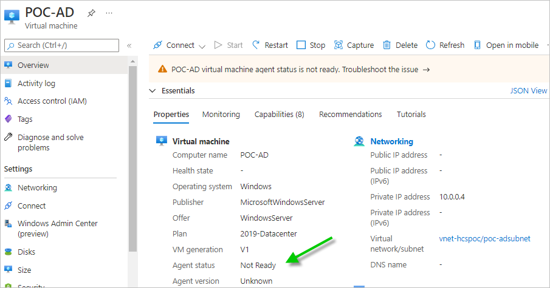Click the orange warning triangle icon
The height and width of the screenshot is (288, 550).
pyautogui.click(x=162, y=69)
